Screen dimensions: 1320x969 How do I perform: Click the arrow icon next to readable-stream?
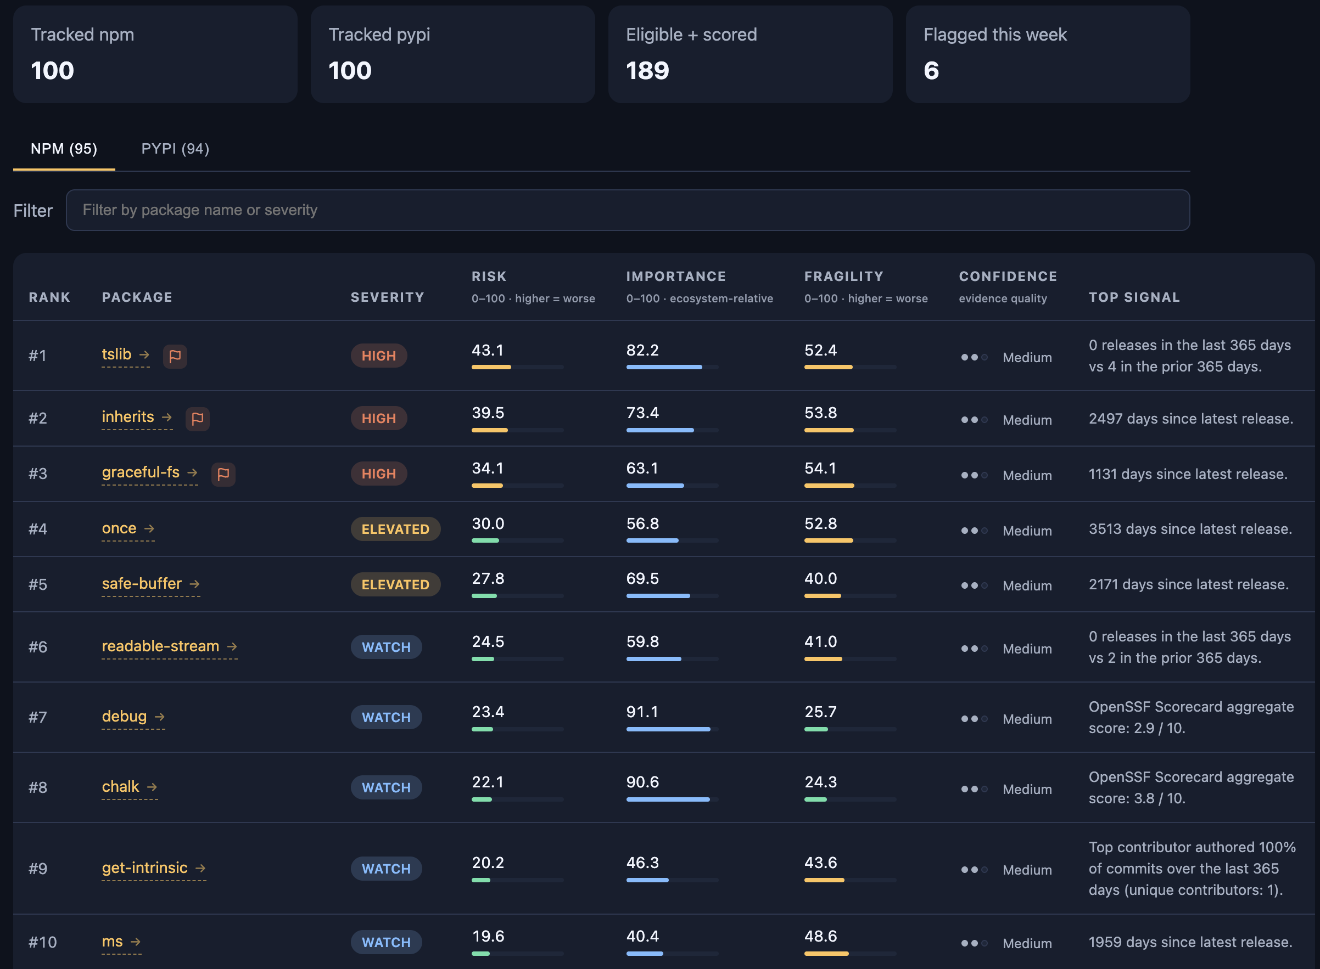(x=232, y=646)
